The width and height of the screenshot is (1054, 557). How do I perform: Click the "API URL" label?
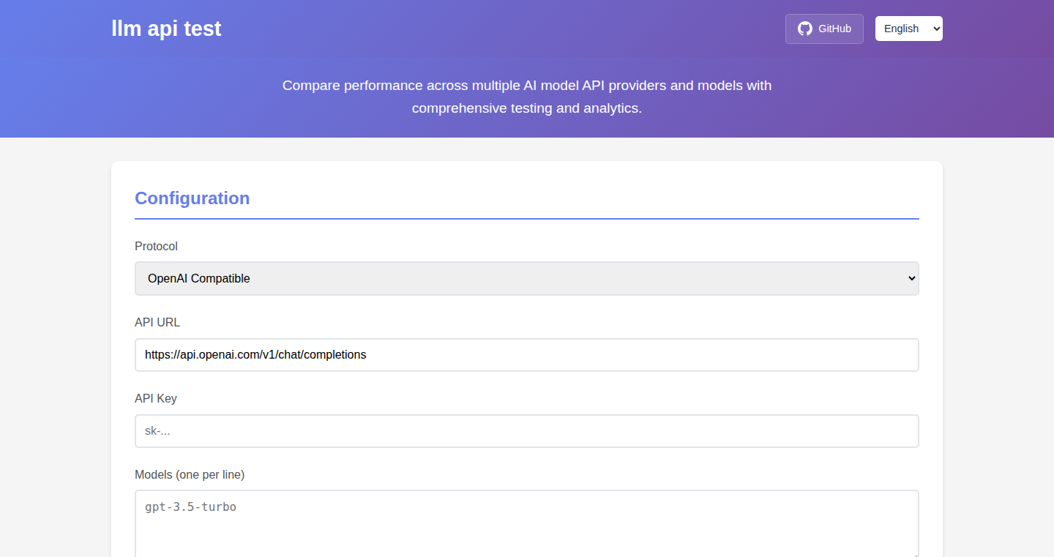pos(157,322)
